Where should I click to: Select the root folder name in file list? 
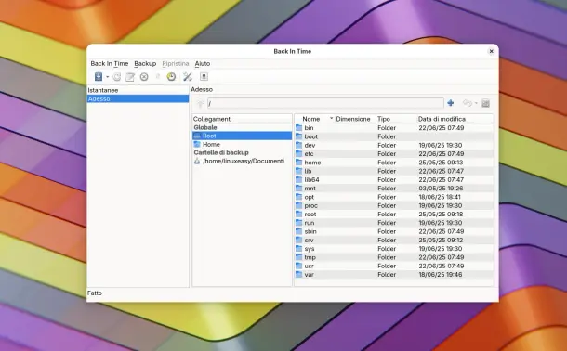(310, 214)
